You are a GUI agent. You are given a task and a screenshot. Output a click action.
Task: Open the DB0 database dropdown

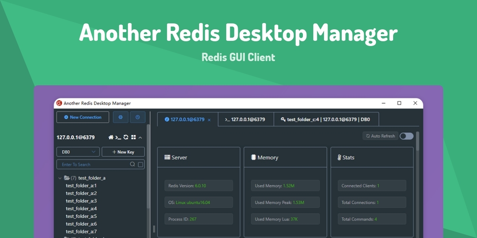click(78, 152)
